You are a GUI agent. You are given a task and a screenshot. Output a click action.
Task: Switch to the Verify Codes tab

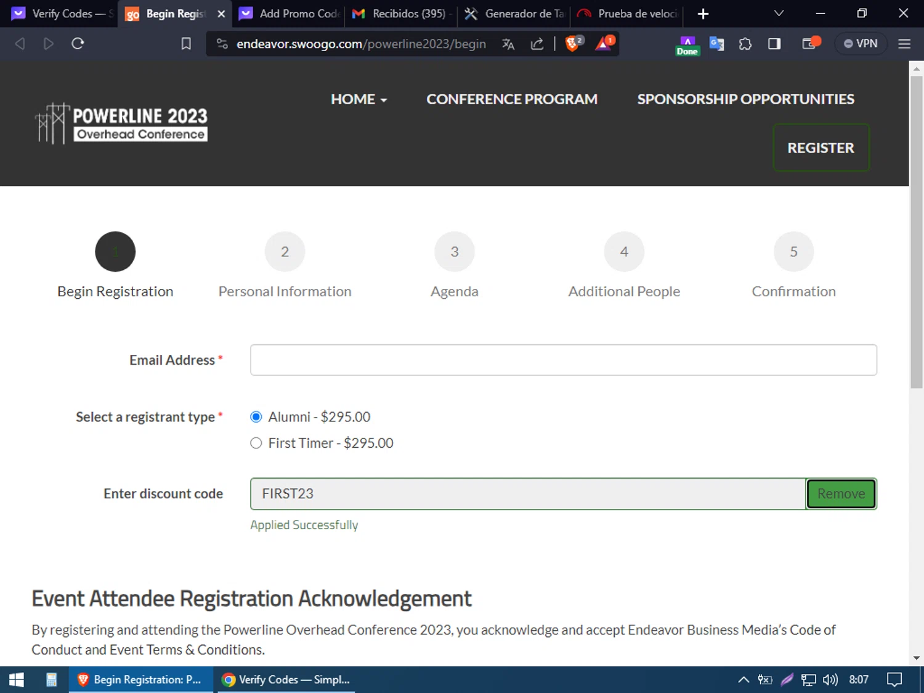tap(62, 14)
